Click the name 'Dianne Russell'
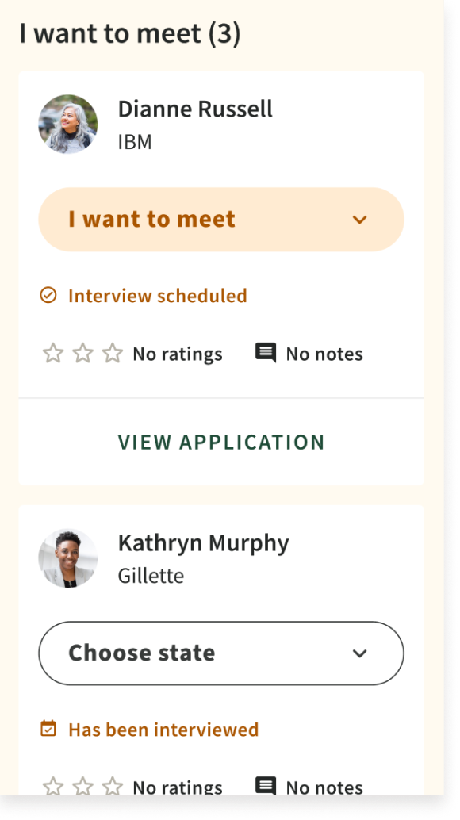 tap(195, 109)
